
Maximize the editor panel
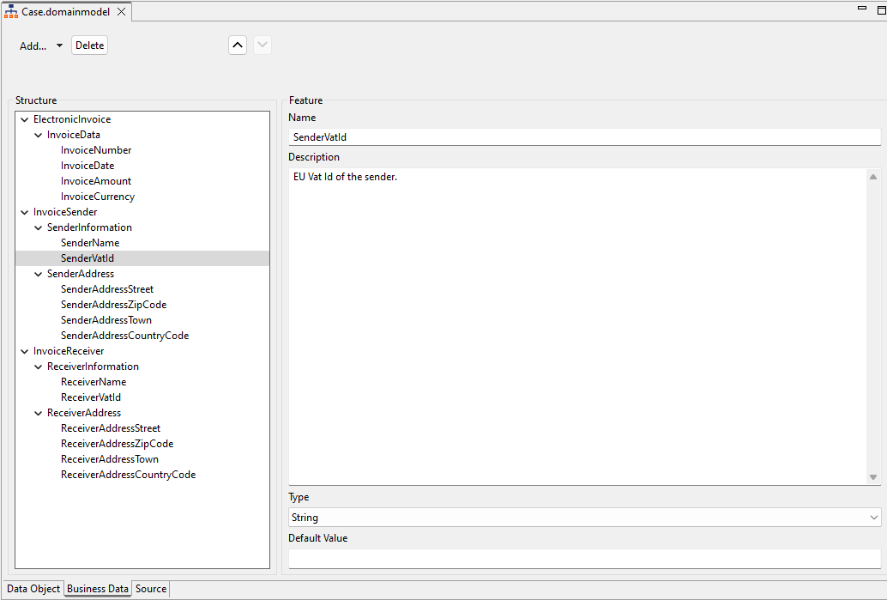[x=880, y=9]
